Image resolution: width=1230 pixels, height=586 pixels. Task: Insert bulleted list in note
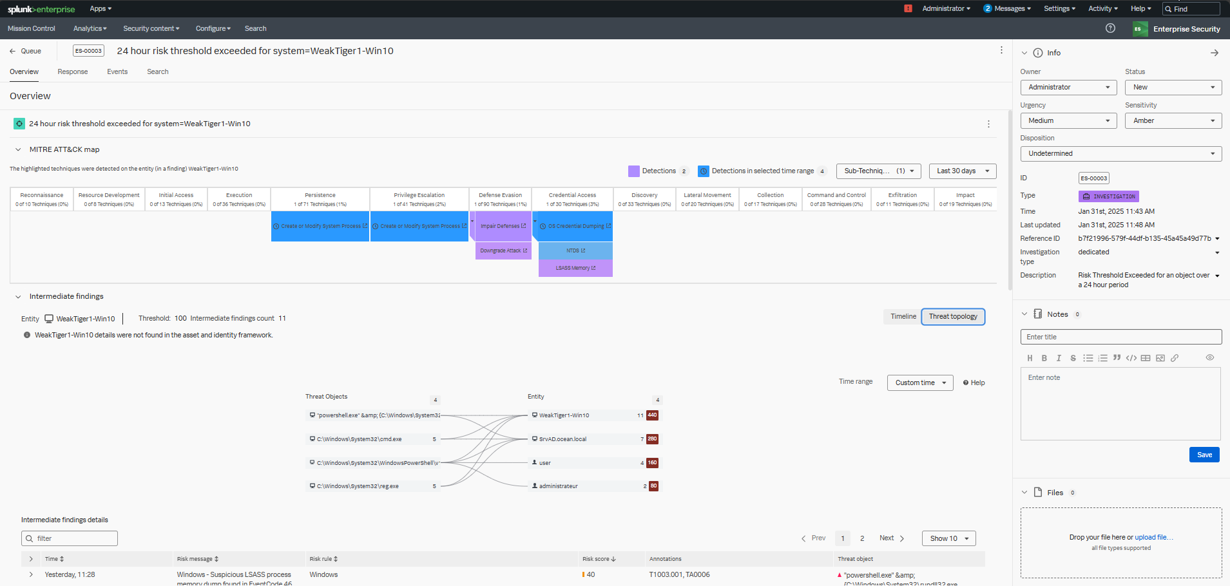[x=1088, y=358]
